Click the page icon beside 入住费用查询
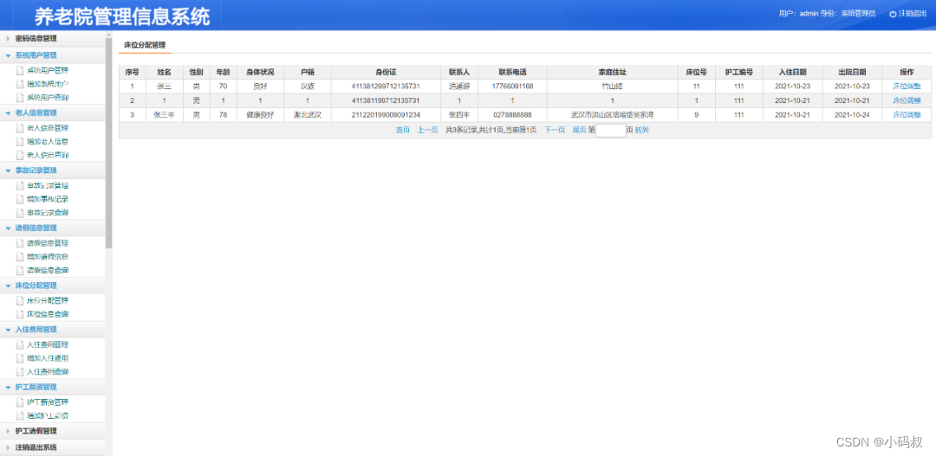Image resolution: width=936 pixels, height=456 pixels. tap(20, 372)
